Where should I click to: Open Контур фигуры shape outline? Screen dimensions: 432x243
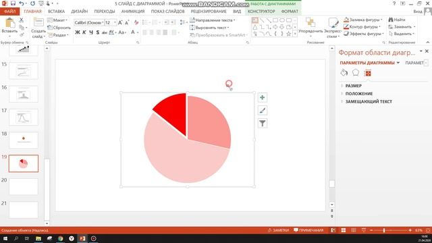coord(362,27)
